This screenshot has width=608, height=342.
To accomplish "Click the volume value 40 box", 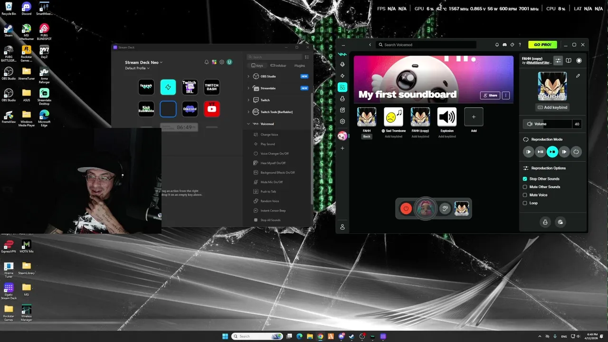I will coord(577,124).
